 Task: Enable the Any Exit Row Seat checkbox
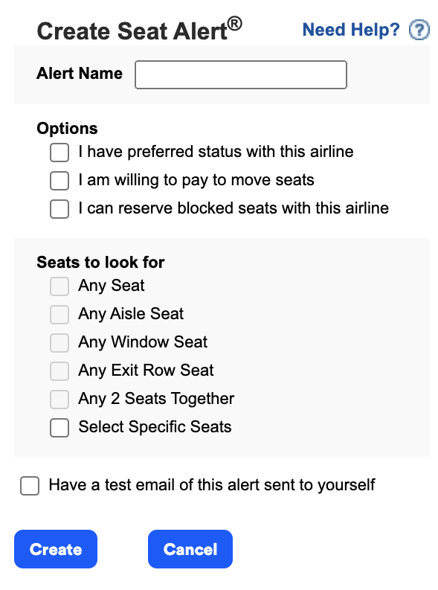[59, 371]
